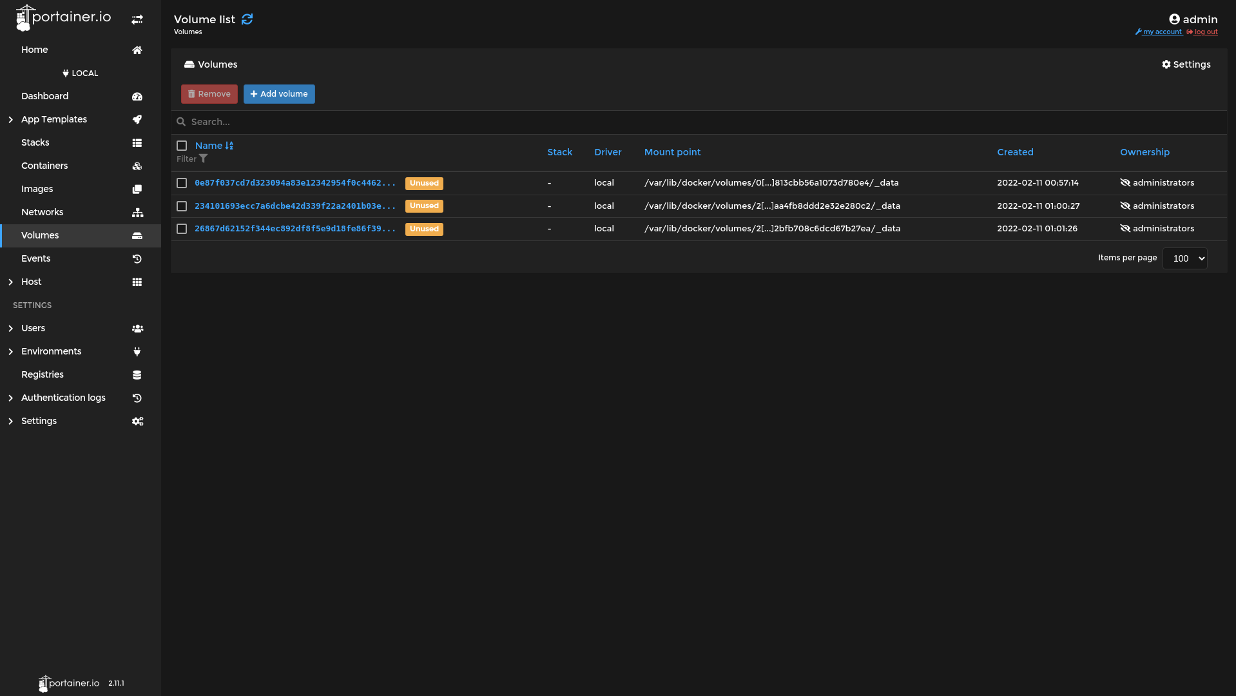
Task: Open the my account link
Action: click(1159, 32)
